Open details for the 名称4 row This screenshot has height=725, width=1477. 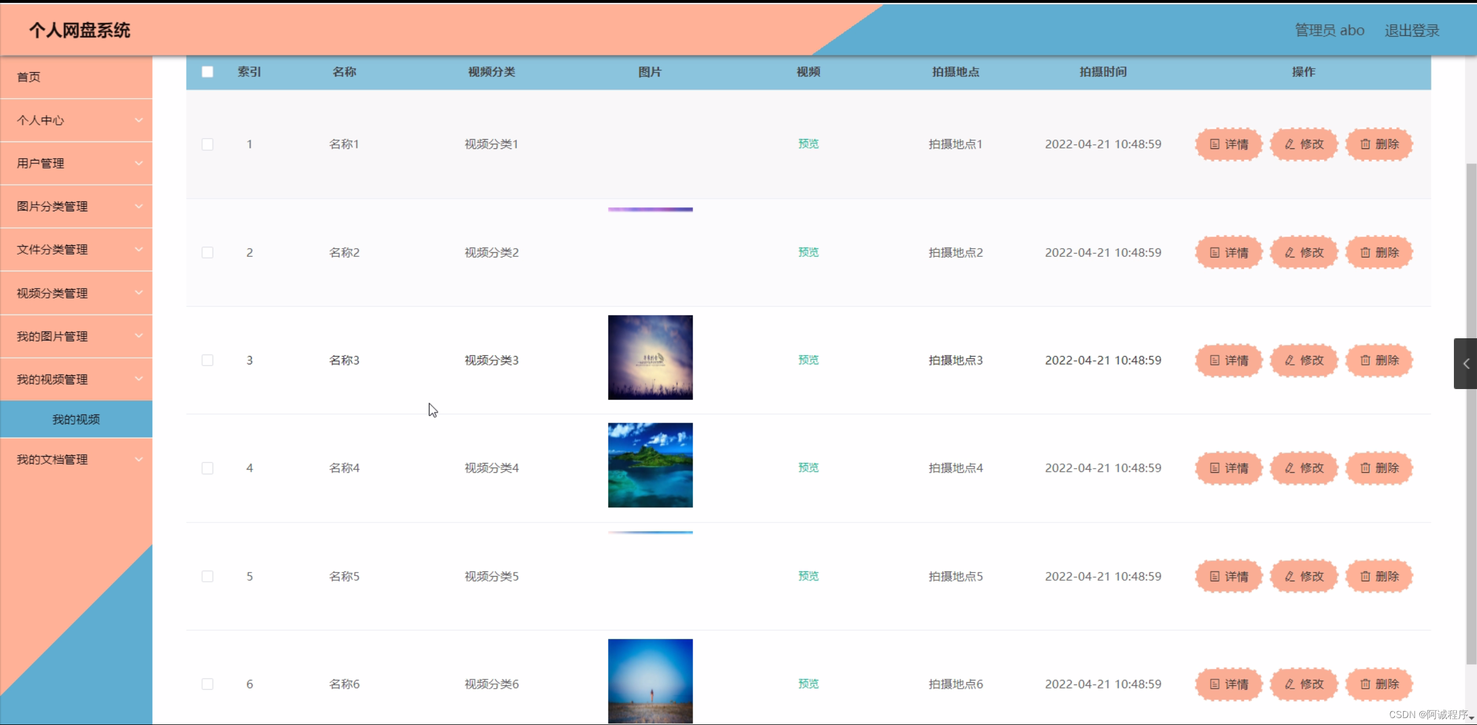(1229, 468)
